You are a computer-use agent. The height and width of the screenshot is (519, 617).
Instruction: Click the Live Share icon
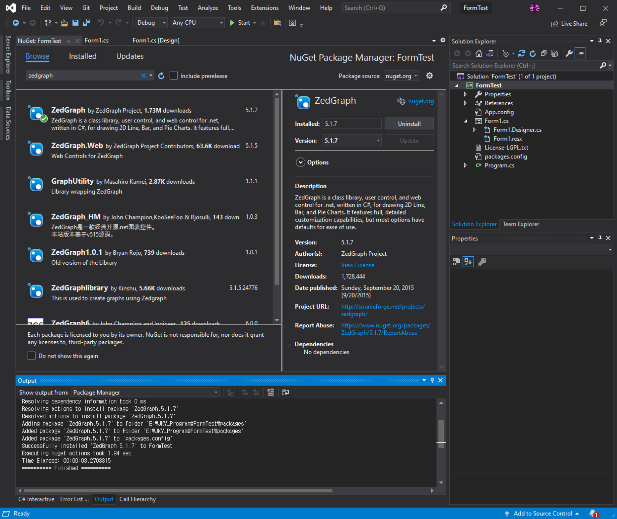tap(555, 24)
